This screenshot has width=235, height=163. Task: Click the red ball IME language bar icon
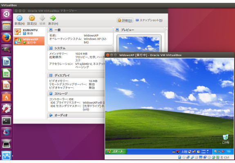point(178,152)
